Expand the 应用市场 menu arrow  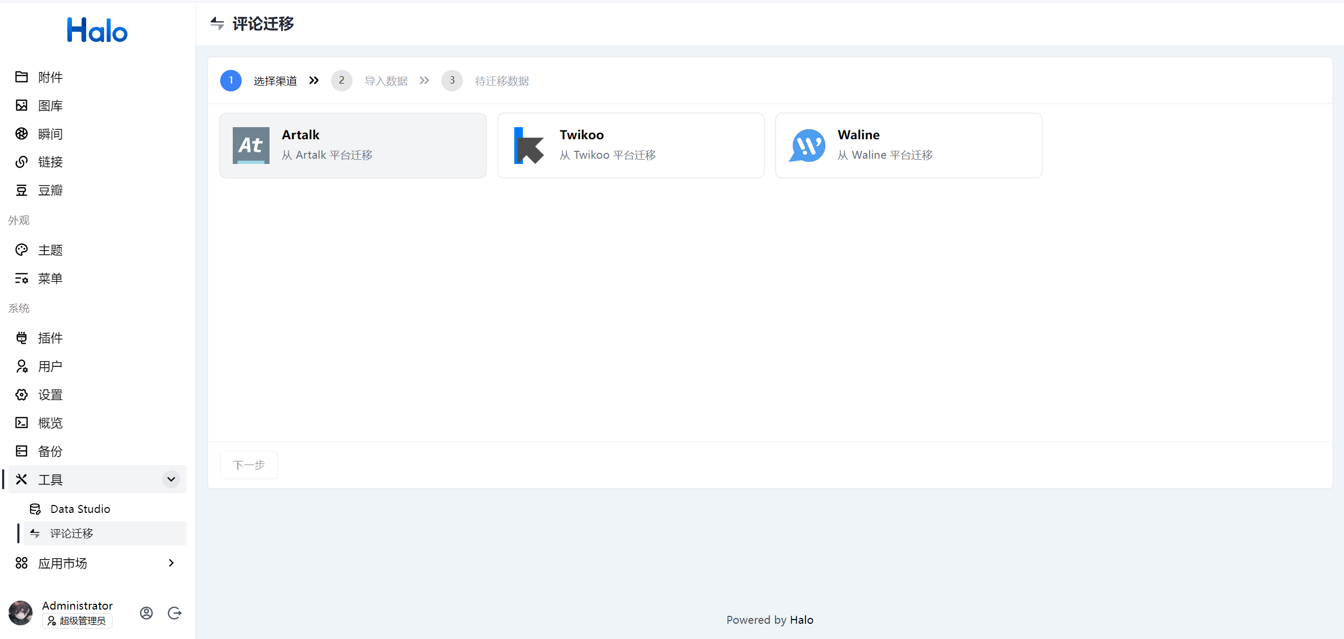point(171,563)
